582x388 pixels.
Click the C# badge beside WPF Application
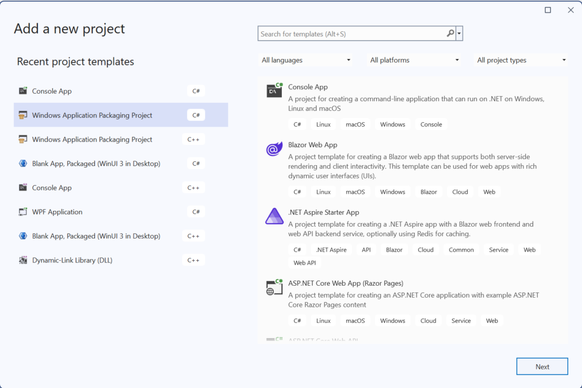(196, 212)
